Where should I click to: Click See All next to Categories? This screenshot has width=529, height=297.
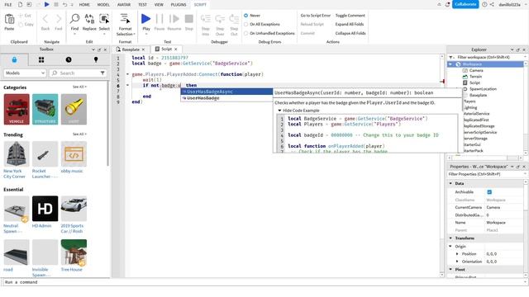79,87
